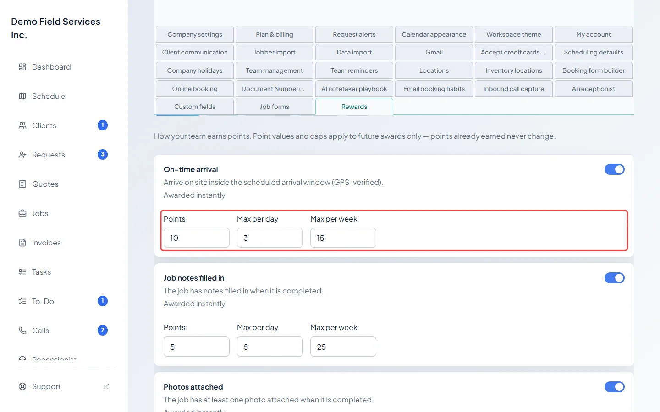660x412 pixels.
Task: Click the Calls phone icon
Action: (22, 331)
